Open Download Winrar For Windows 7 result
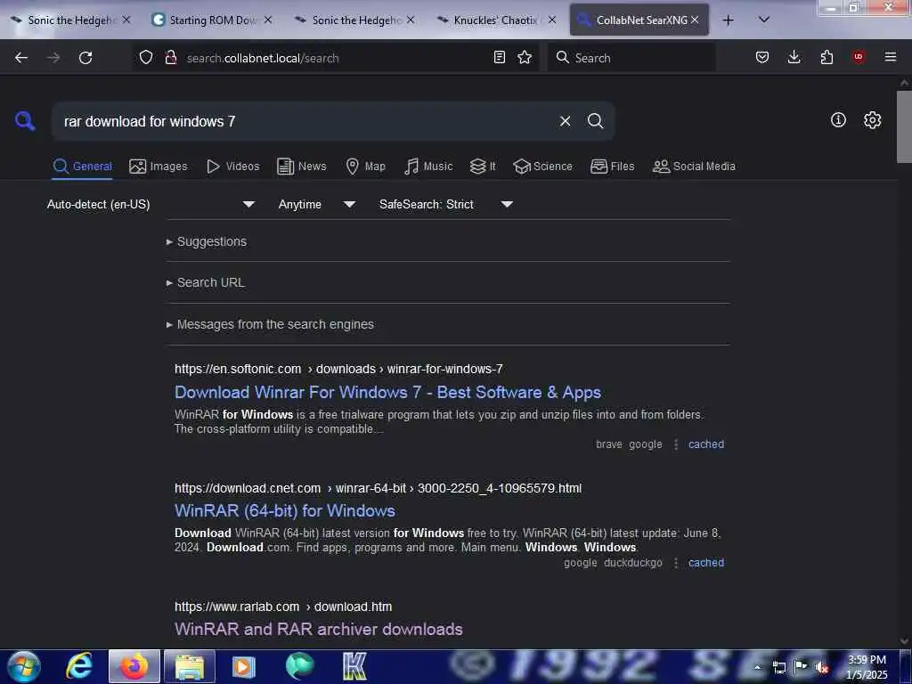This screenshot has height=684, width=912. [387, 393]
